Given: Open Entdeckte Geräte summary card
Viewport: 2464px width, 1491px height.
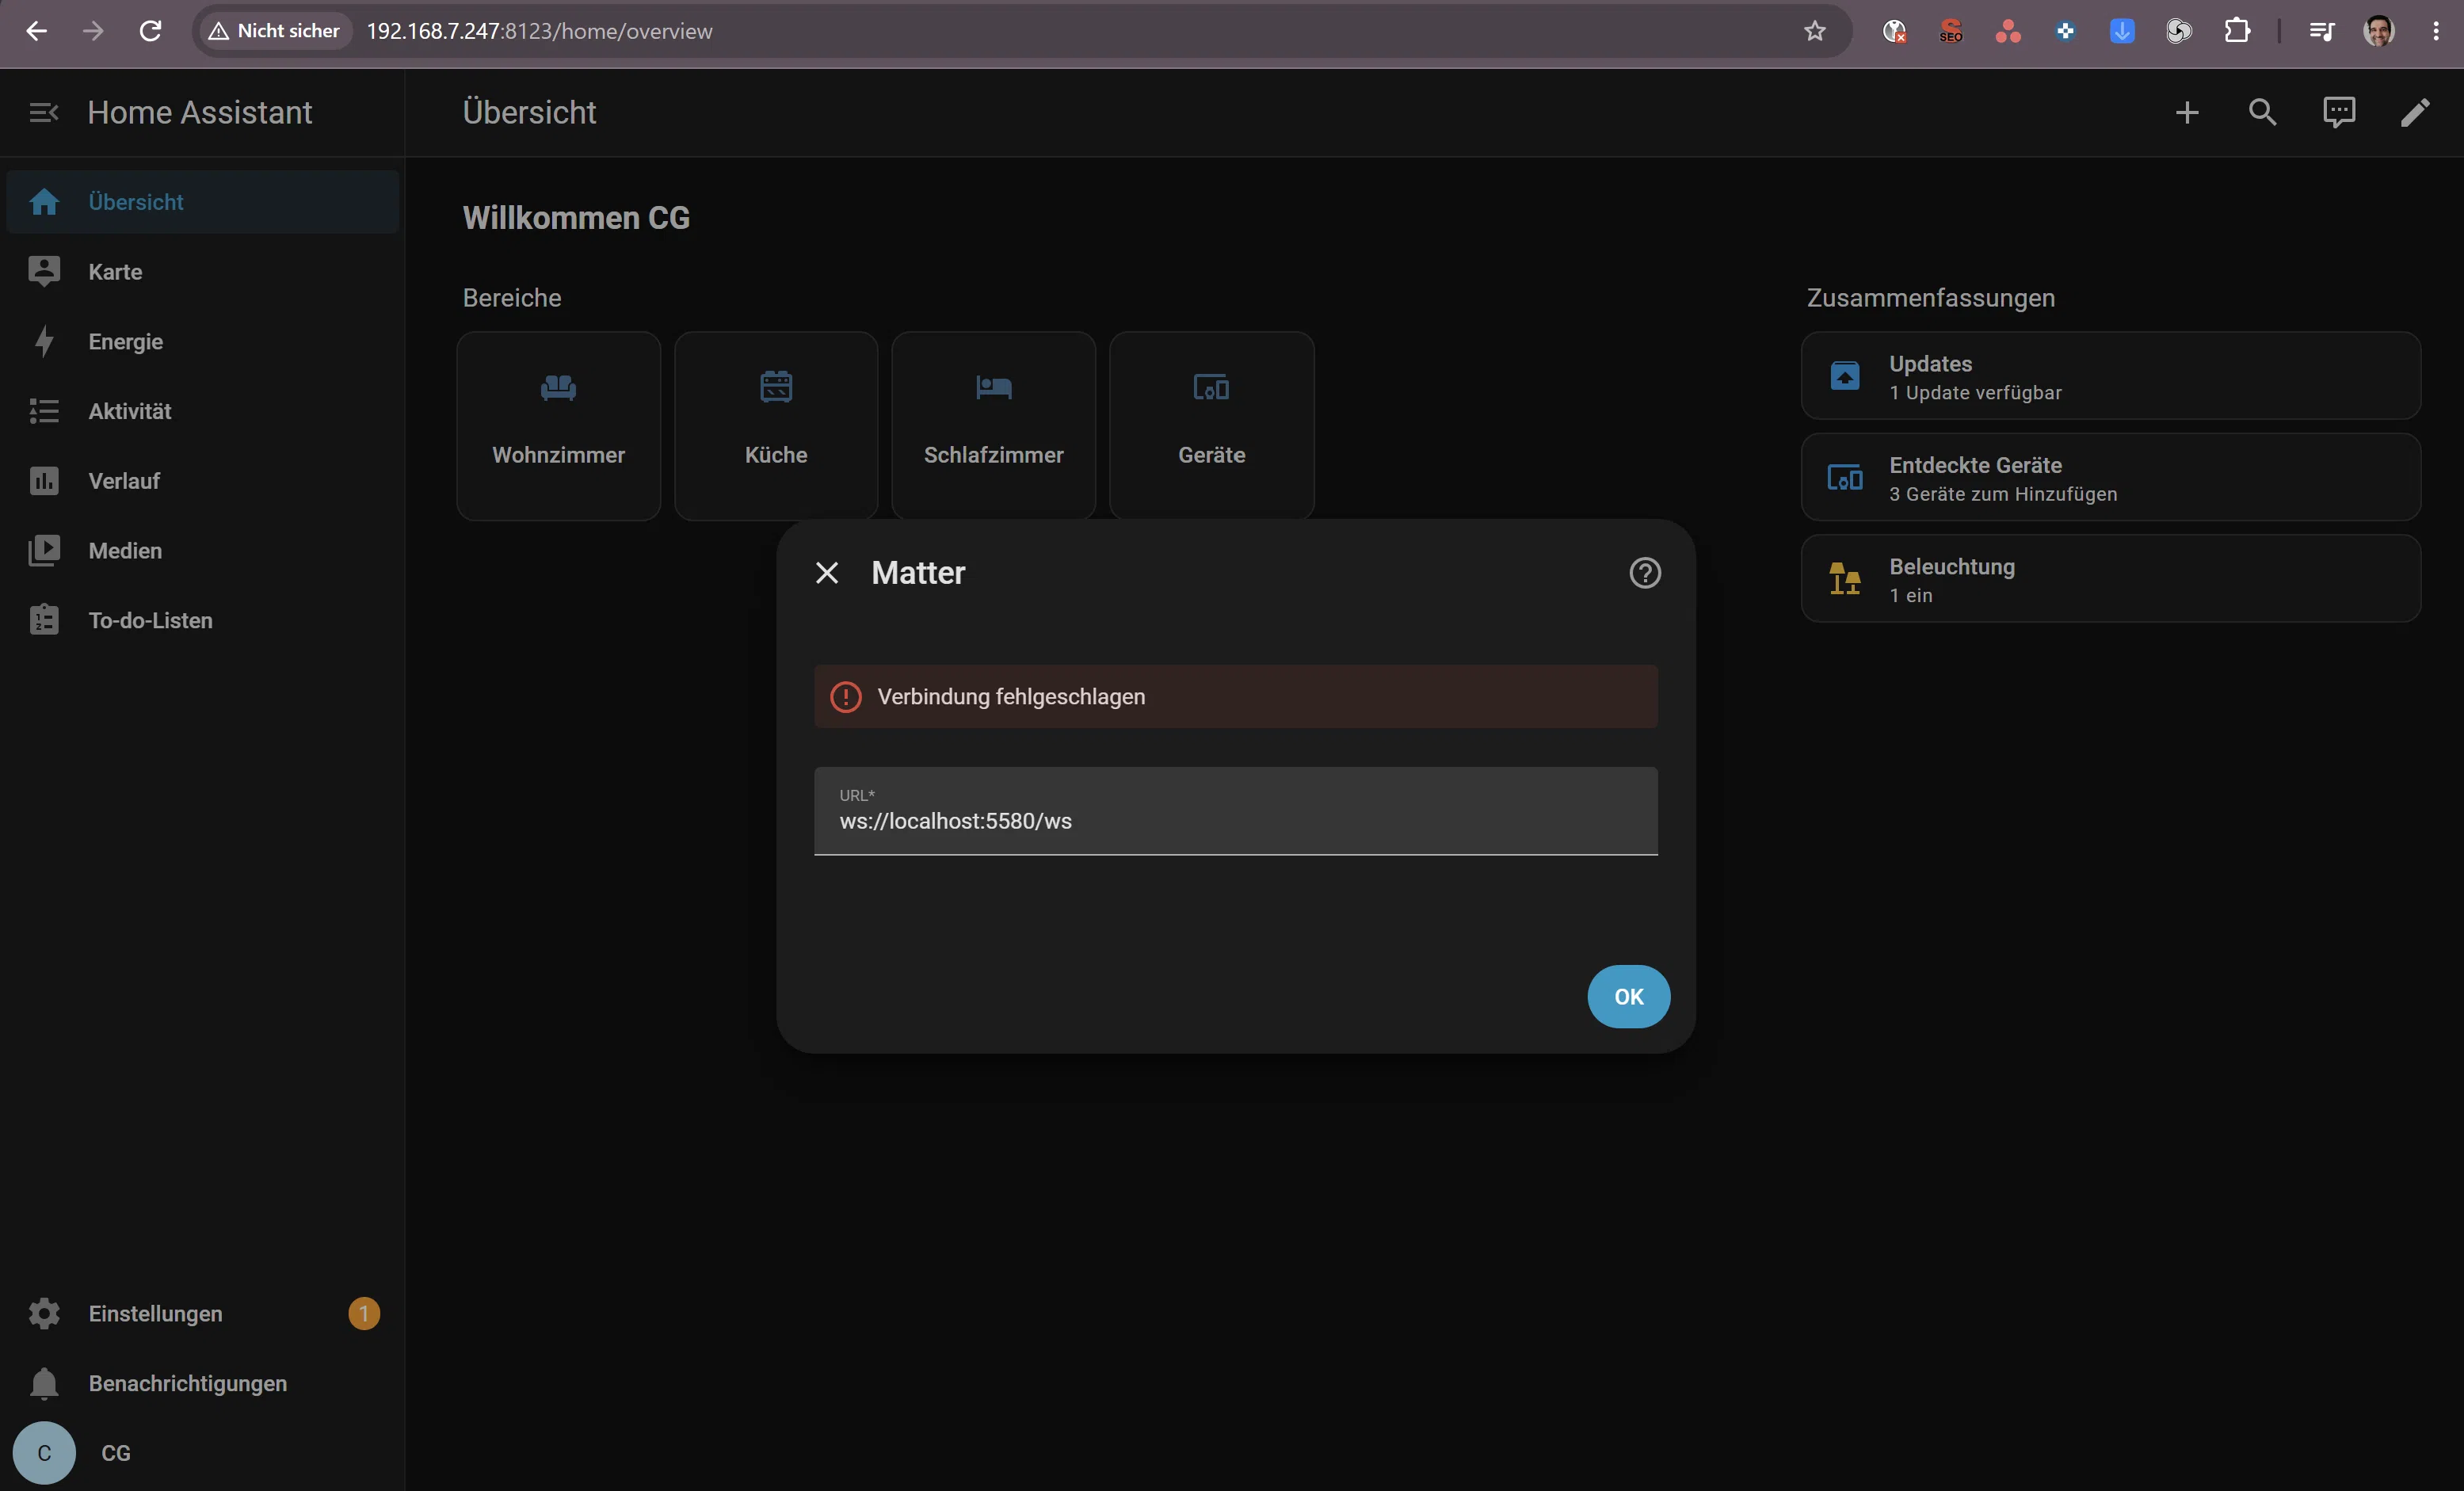Looking at the screenshot, I should (2111, 477).
